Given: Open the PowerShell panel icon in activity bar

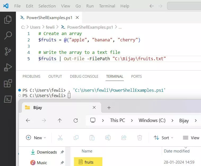Looking at the screenshot, I should (x=8, y=99).
